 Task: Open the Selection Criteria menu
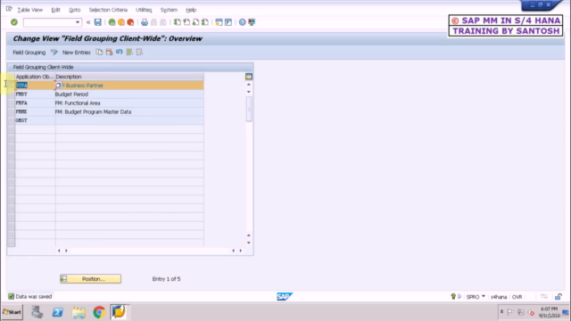tap(108, 10)
